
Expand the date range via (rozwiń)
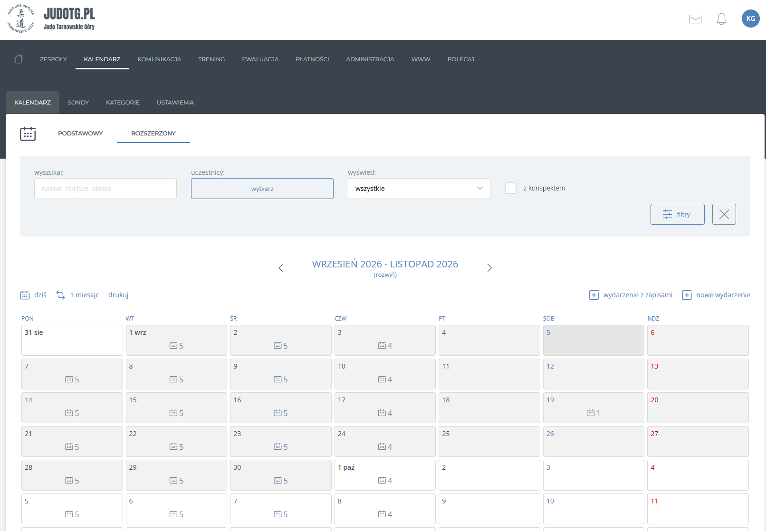(385, 275)
